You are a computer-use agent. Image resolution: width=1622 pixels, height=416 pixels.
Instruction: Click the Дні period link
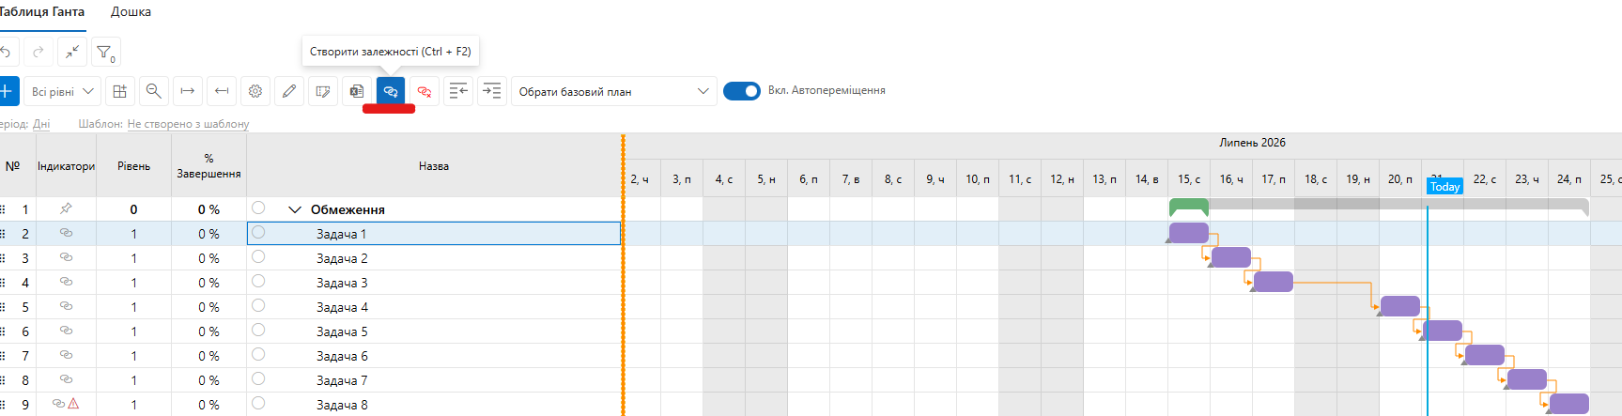41,124
